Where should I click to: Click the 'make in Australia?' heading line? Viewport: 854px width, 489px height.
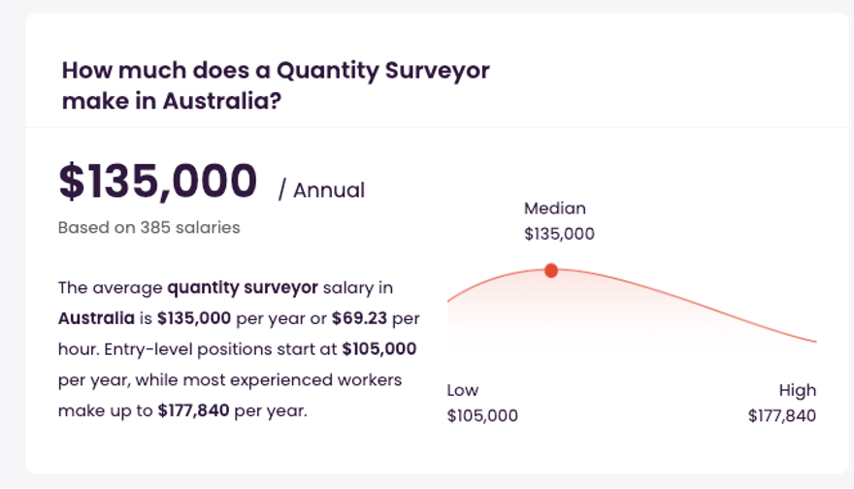[172, 101]
